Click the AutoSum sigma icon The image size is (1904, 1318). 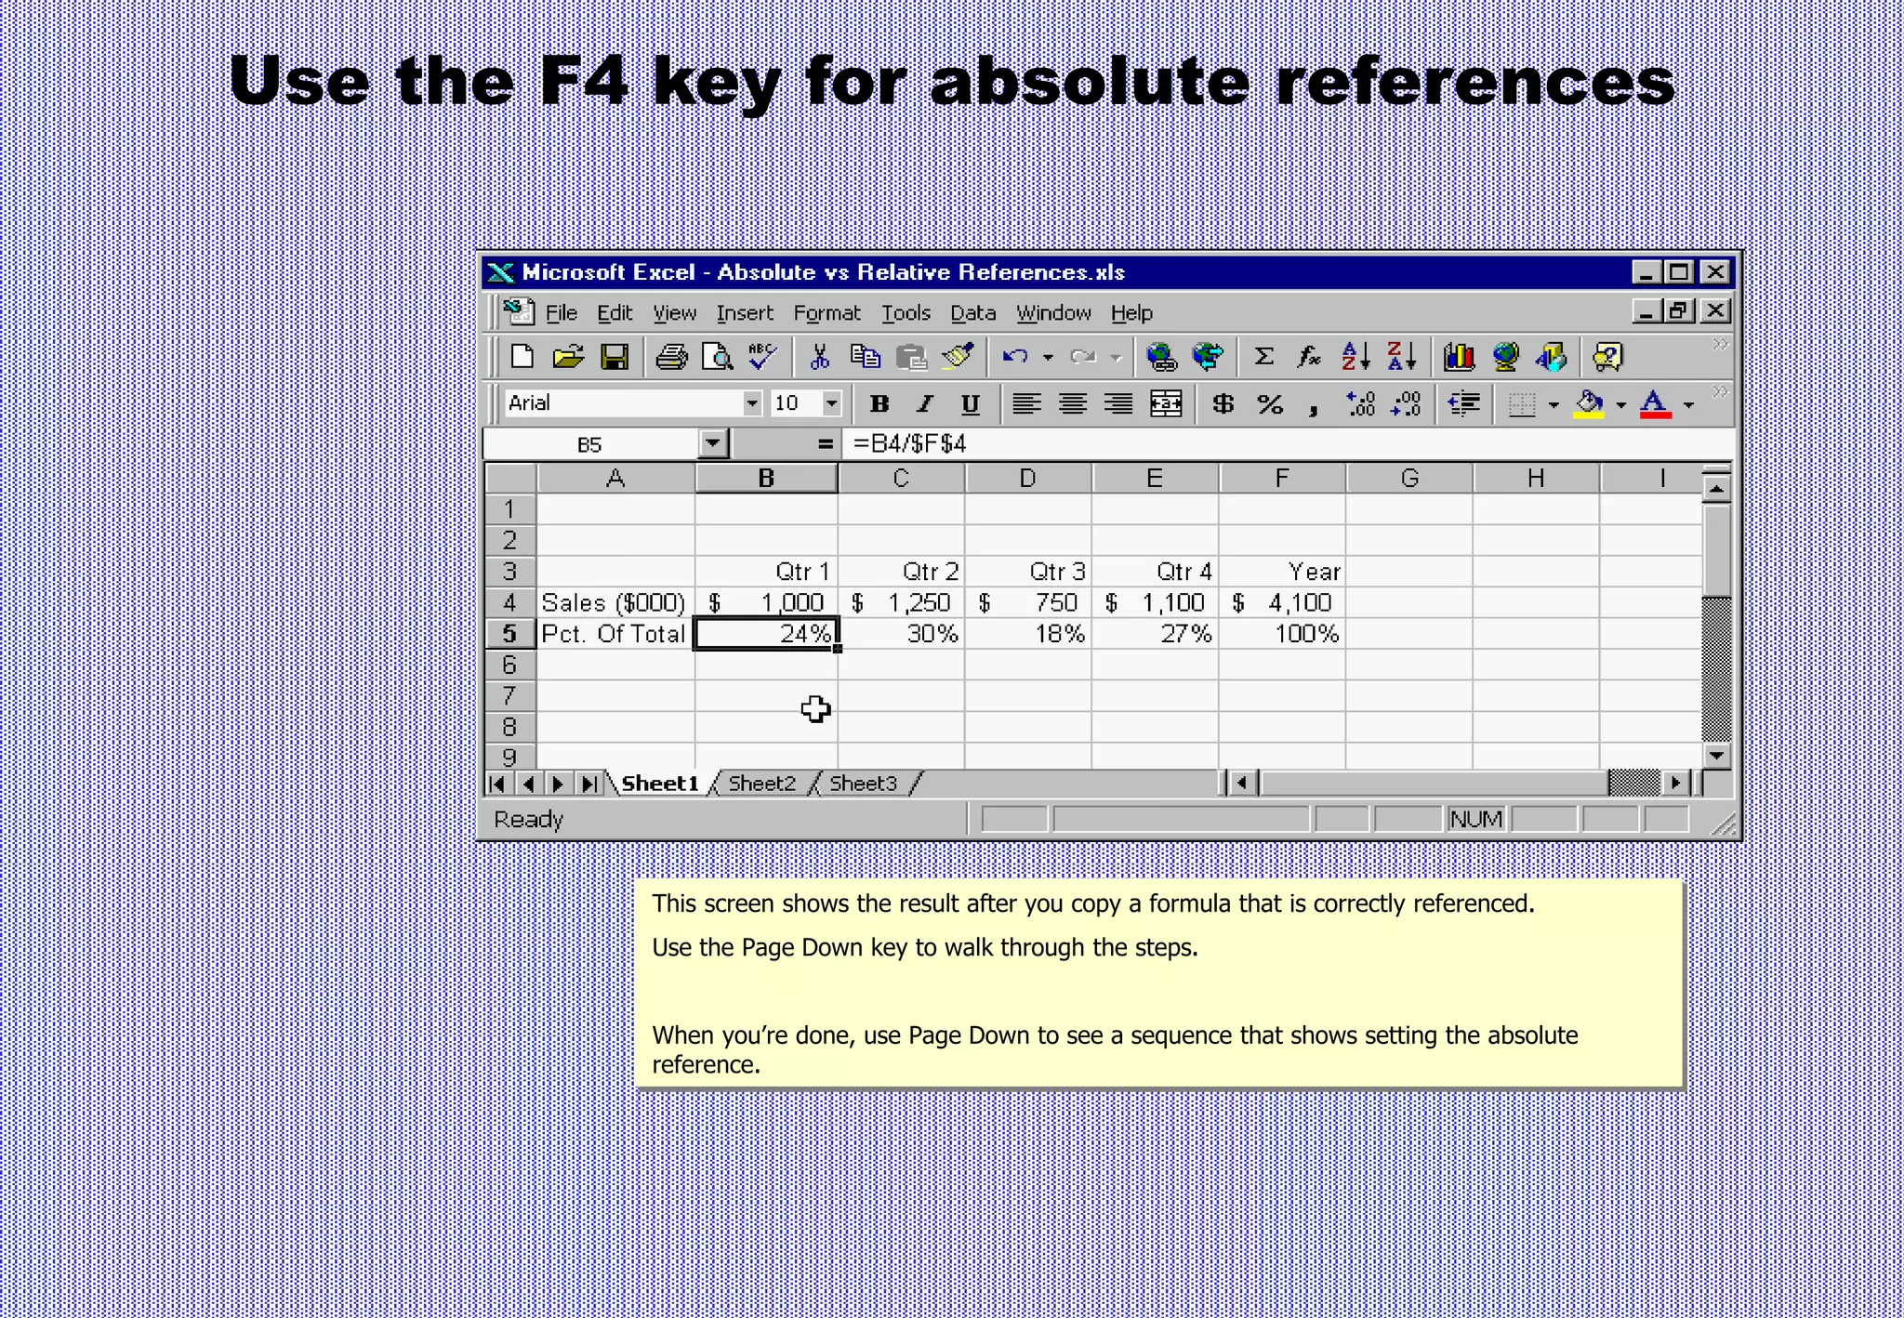1263,357
